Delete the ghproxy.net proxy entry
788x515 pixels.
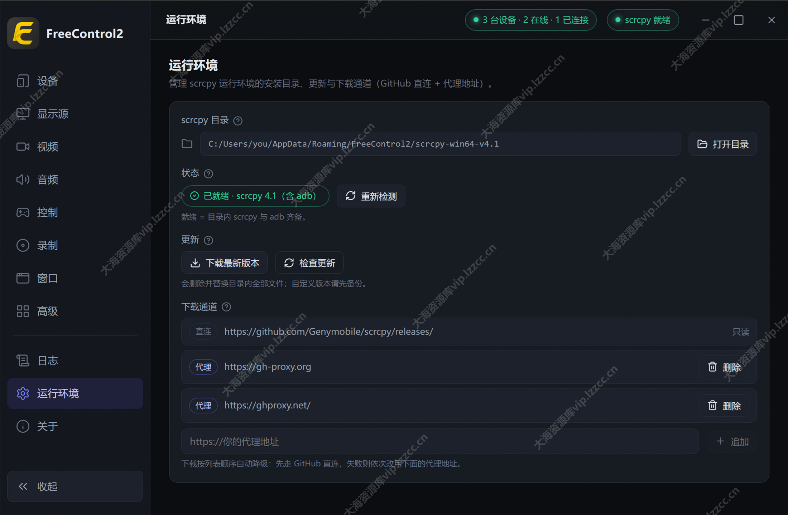coord(724,406)
